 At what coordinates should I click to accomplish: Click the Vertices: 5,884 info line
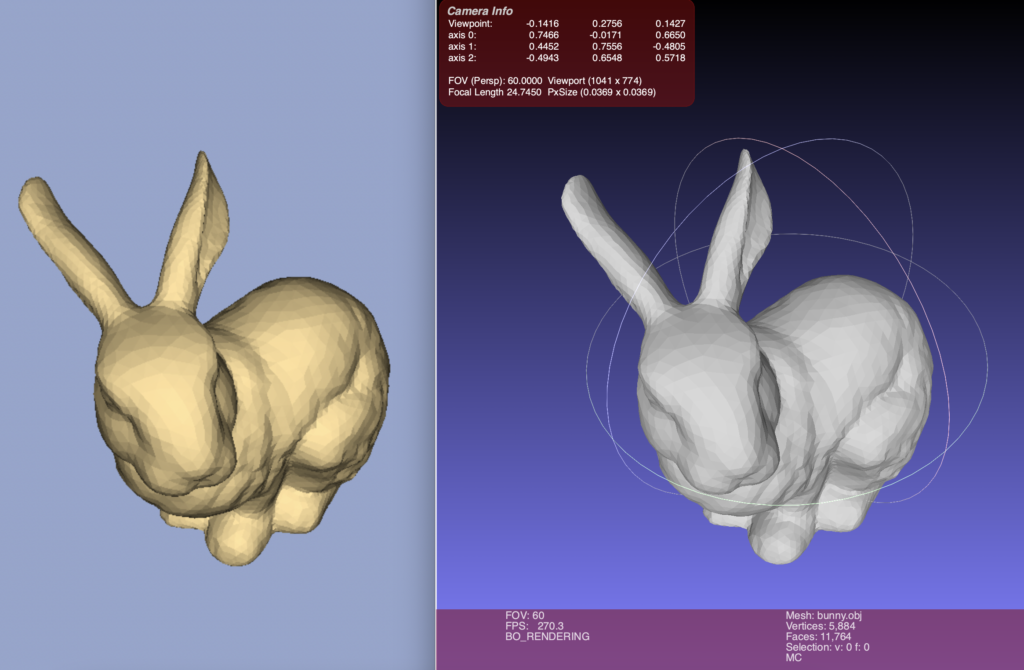tap(820, 626)
